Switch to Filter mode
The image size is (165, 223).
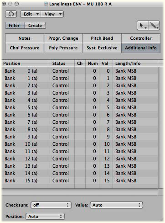pos(14,26)
